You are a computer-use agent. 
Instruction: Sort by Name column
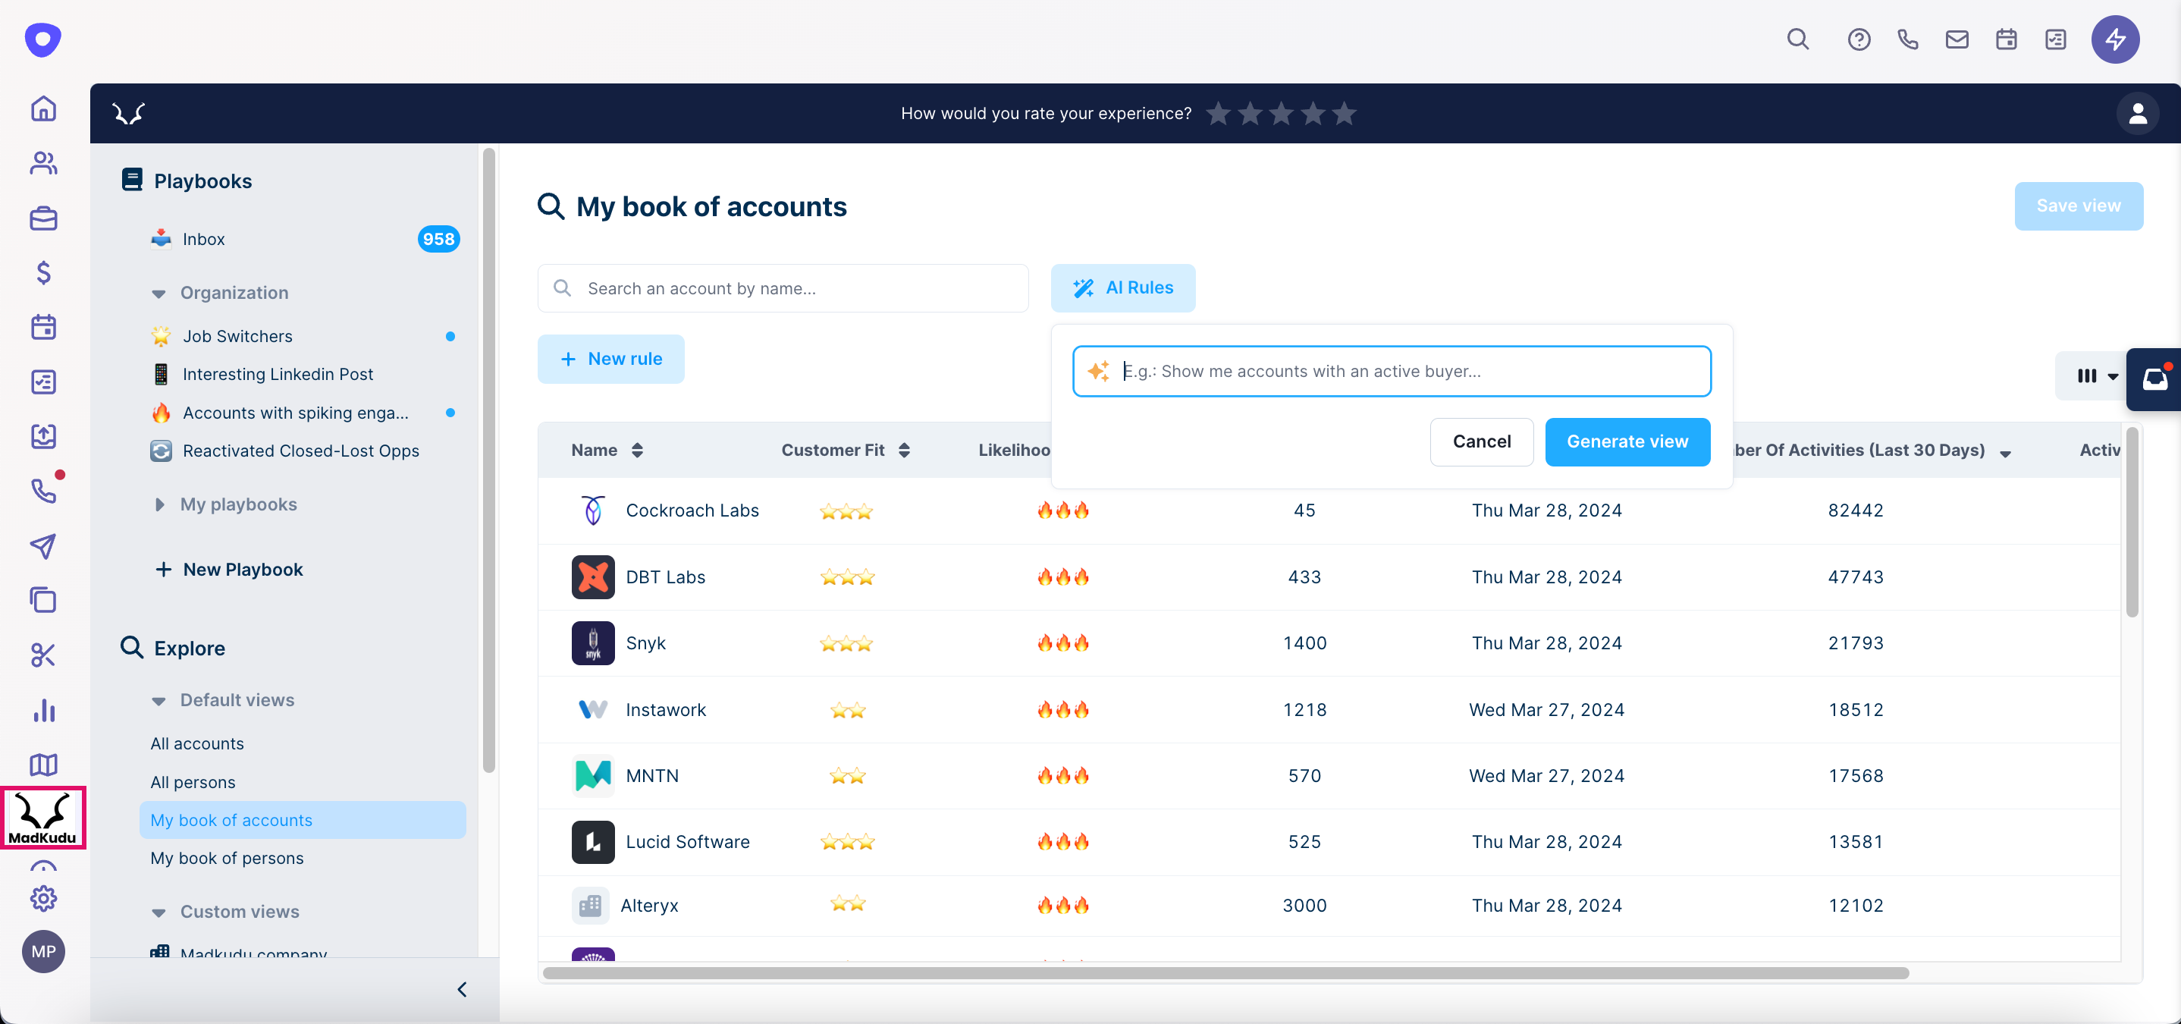(x=638, y=451)
